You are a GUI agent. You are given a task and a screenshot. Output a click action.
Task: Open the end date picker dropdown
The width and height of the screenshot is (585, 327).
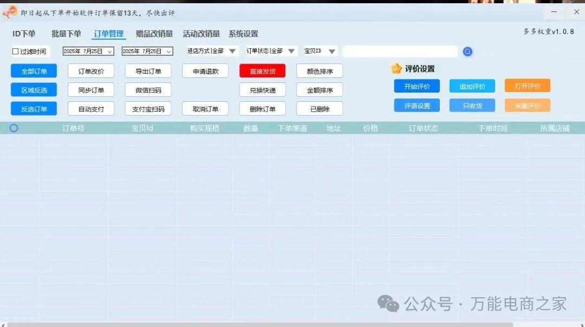point(168,51)
